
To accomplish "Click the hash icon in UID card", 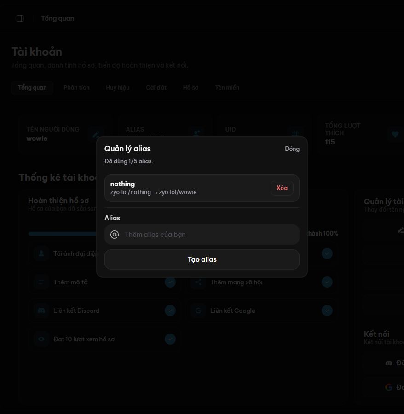I will click(x=295, y=133).
